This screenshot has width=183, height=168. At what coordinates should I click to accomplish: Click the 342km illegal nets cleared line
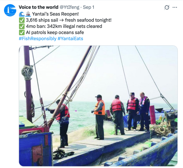tap(74, 26)
